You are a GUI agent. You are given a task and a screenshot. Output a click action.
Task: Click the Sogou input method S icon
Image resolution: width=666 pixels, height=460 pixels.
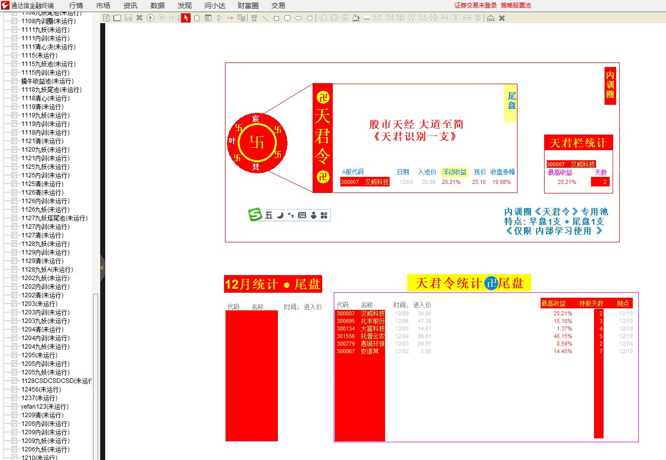255,215
